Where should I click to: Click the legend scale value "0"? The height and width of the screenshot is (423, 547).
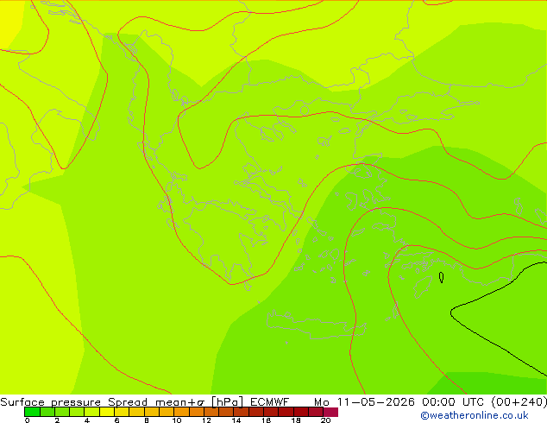click(x=27, y=420)
